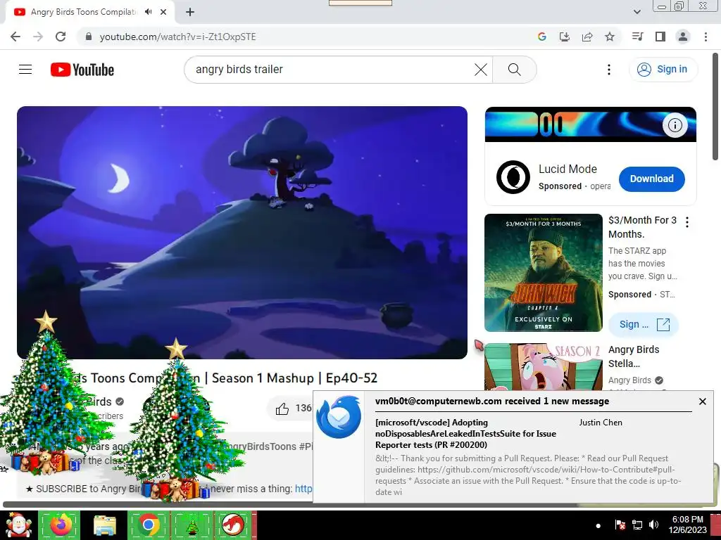Go forward to next page
The width and height of the screenshot is (721, 540).
[x=38, y=37]
